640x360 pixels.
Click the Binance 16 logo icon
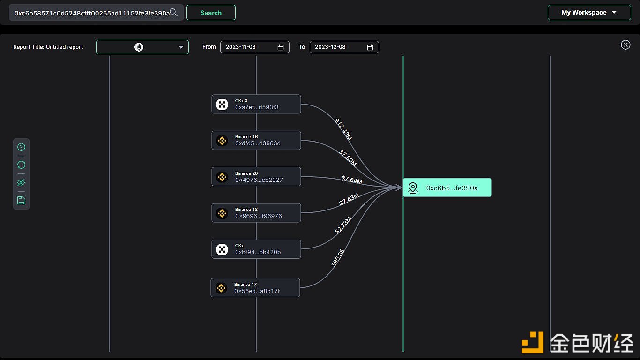click(x=222, y=140)
